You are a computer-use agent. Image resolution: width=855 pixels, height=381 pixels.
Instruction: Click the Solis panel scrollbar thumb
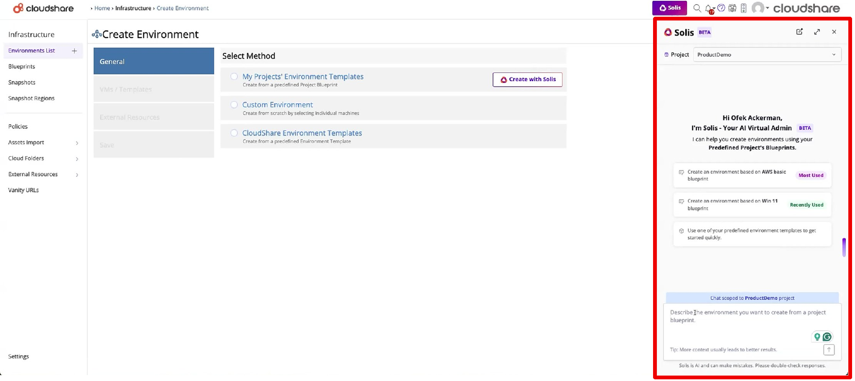click(x=844, y=247)
